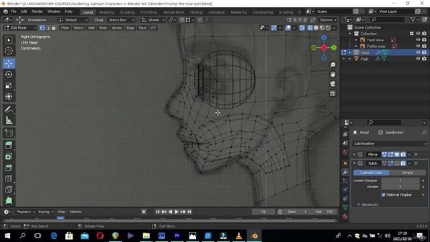Open the Render menu
This screenshot has width=430, height=242.
pos(37,11)
